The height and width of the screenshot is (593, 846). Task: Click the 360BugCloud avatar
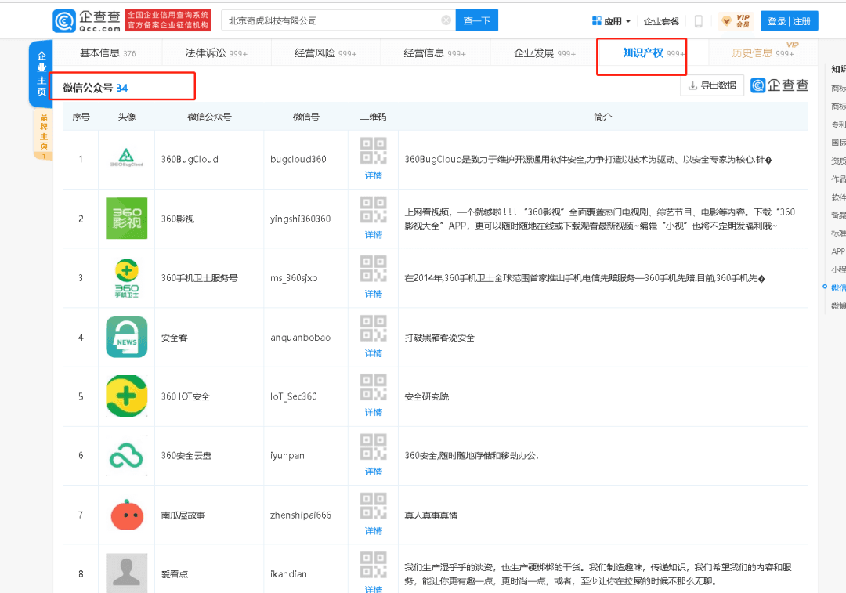[x=126, y=159]
